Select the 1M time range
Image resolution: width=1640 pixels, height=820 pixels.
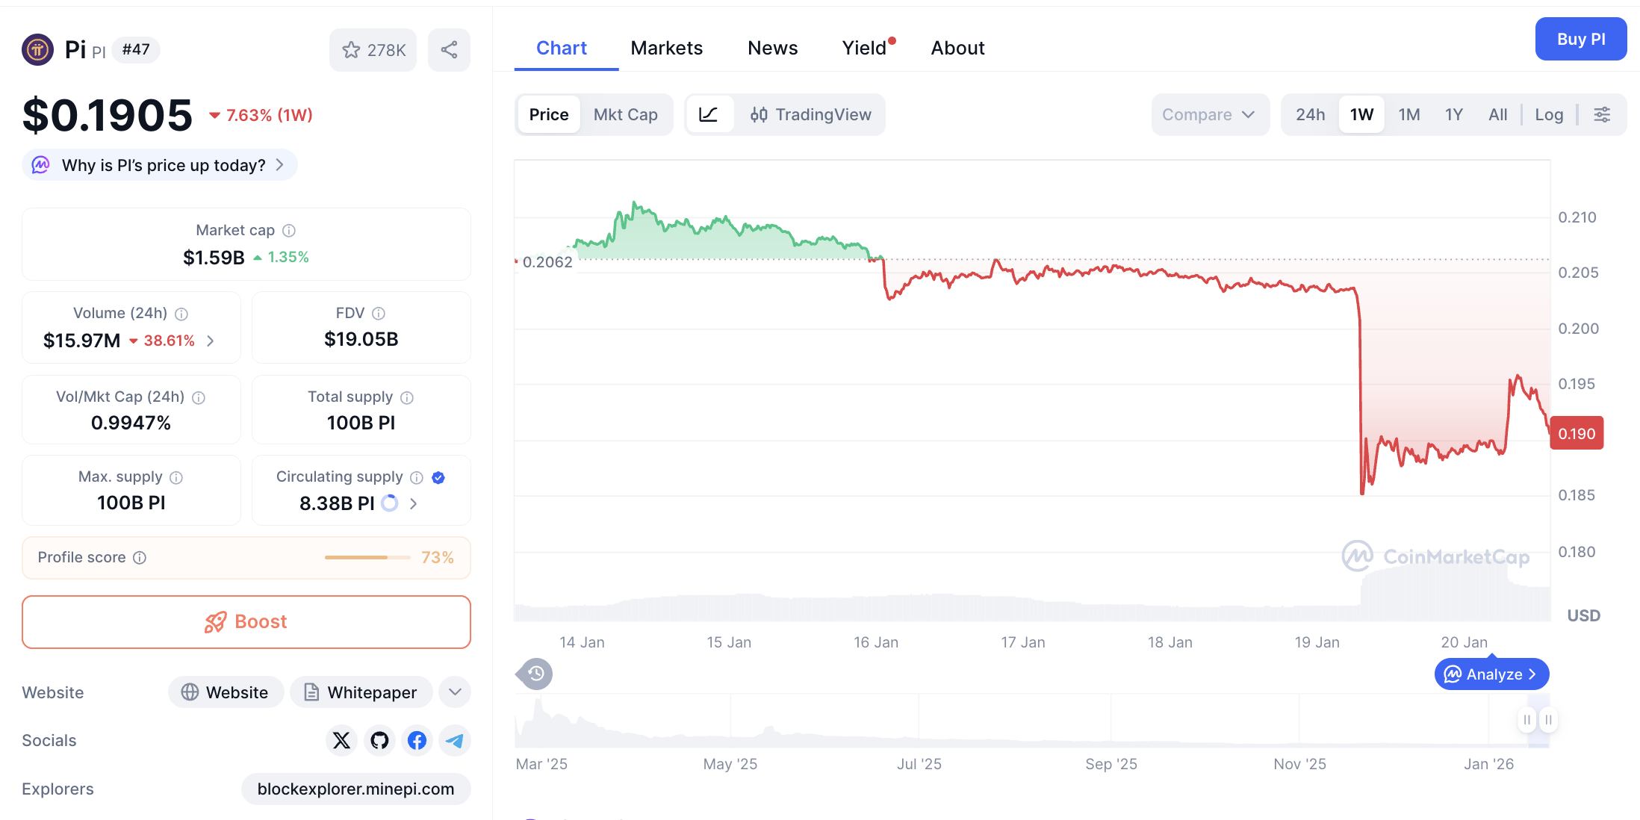click(1409, 114)
